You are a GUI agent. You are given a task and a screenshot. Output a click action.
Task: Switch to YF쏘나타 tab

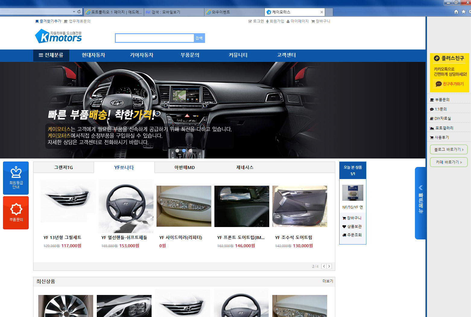[x=124, y=167]
